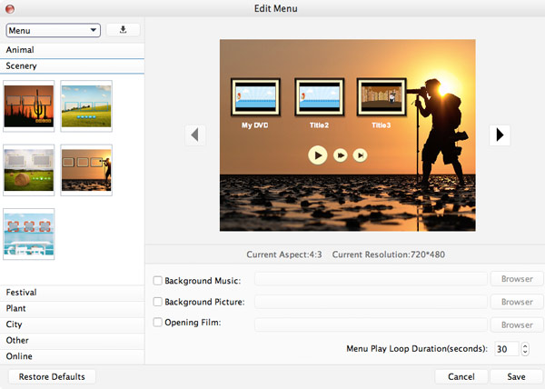Expand the Festival category

[73, 293]
